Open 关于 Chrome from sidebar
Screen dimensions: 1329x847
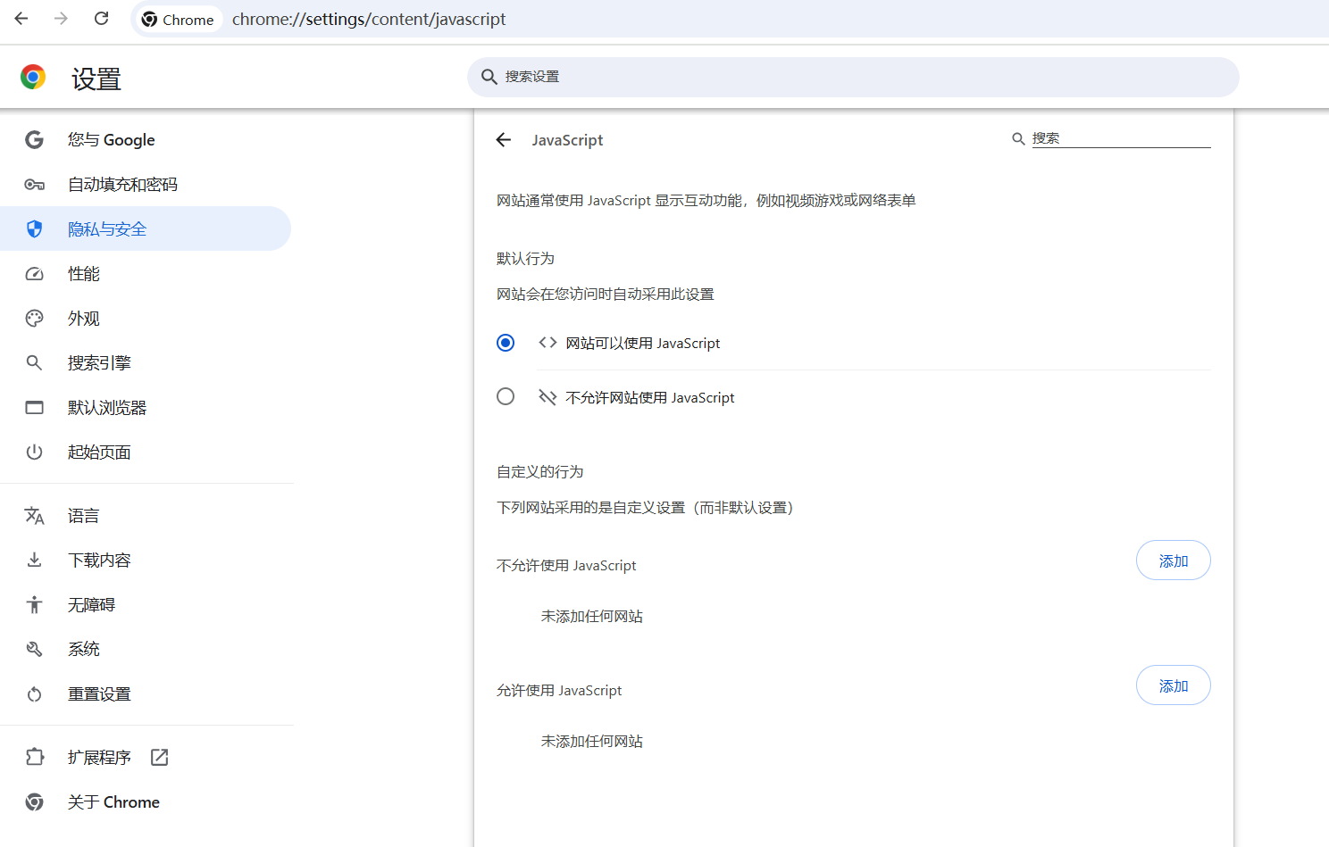click(113, 801)
